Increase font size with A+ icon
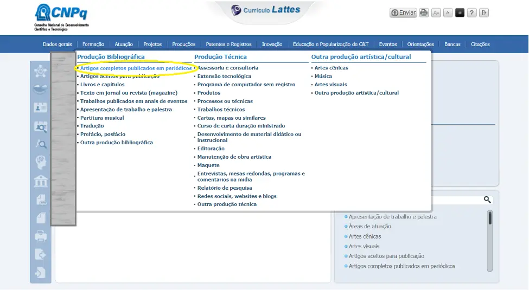The height and width of the screenshot is (290, 529). (436, 12)
